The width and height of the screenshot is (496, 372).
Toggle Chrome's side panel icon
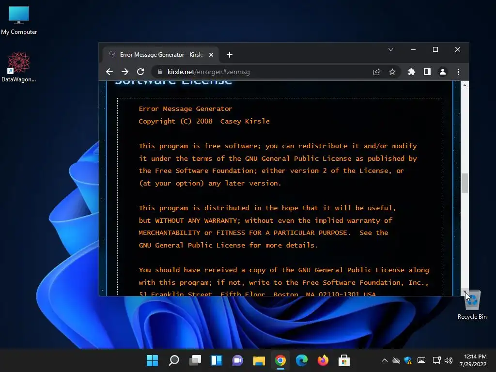coord(427,72)
